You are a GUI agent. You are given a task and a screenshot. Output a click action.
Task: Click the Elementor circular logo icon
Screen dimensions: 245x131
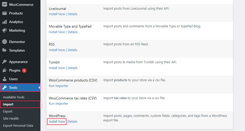click(5, 42)
